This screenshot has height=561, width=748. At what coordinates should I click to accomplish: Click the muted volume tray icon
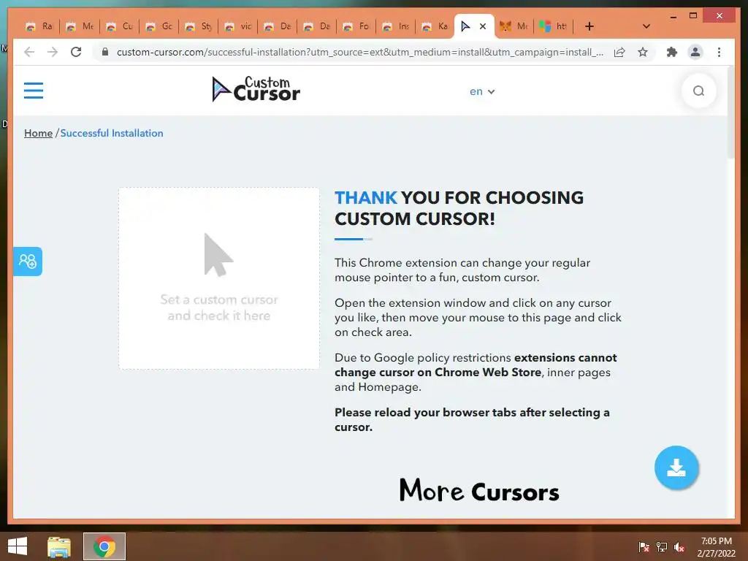click(679, 547)
